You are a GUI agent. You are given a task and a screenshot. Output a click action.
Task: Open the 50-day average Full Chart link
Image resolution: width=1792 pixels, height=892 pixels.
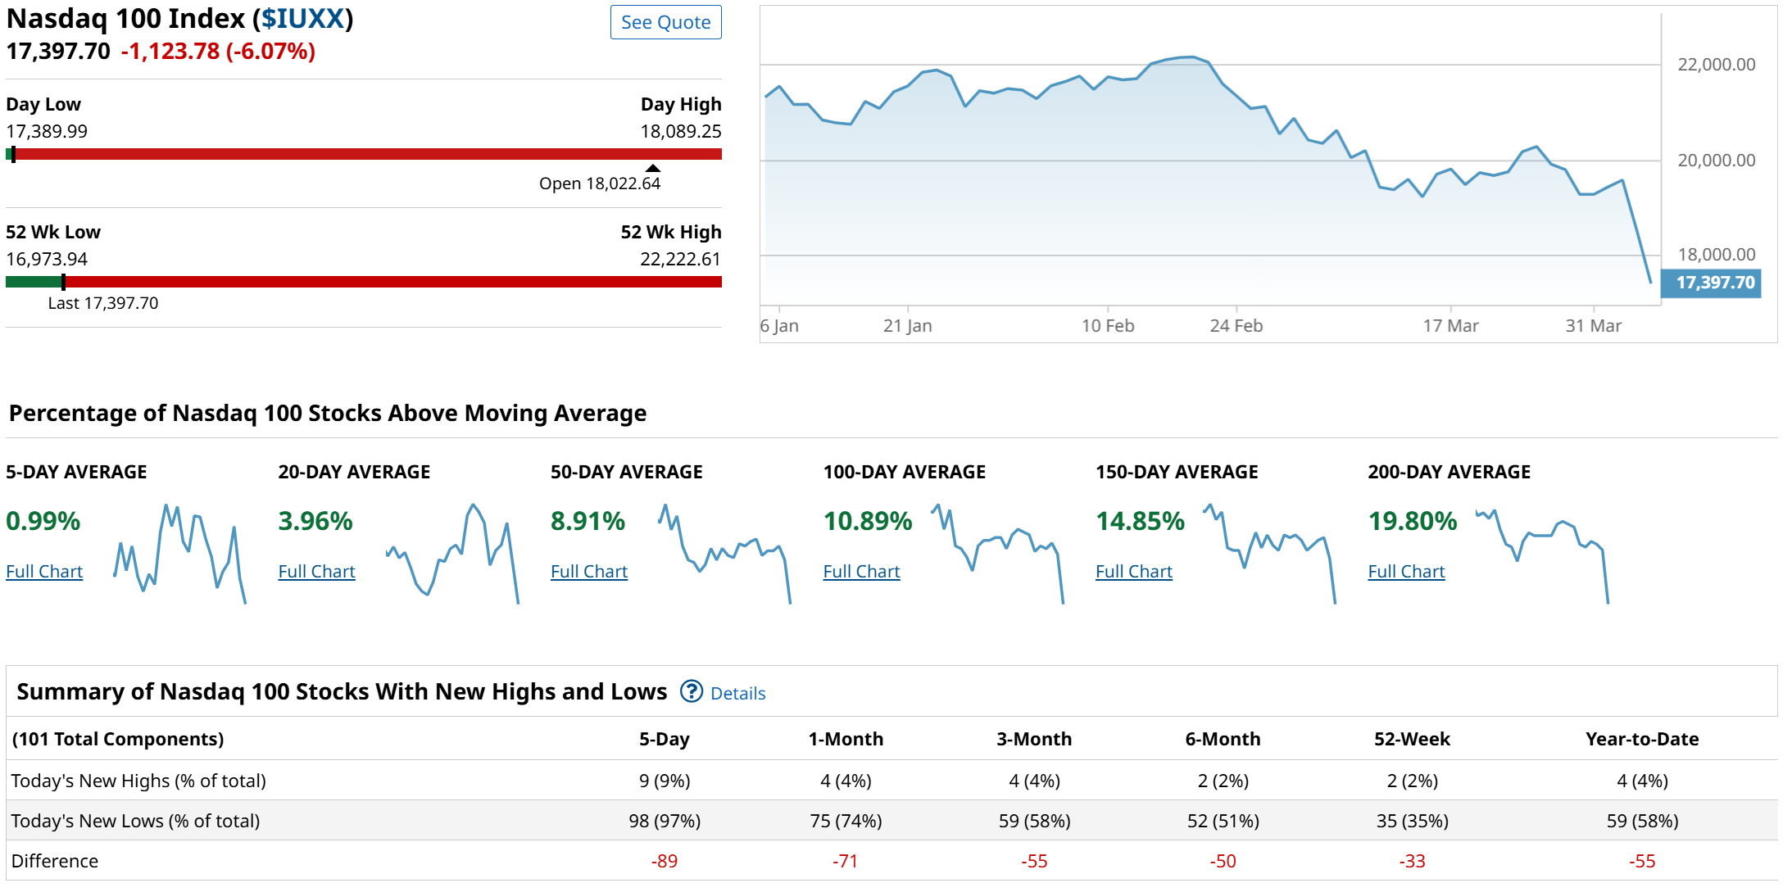589,571
